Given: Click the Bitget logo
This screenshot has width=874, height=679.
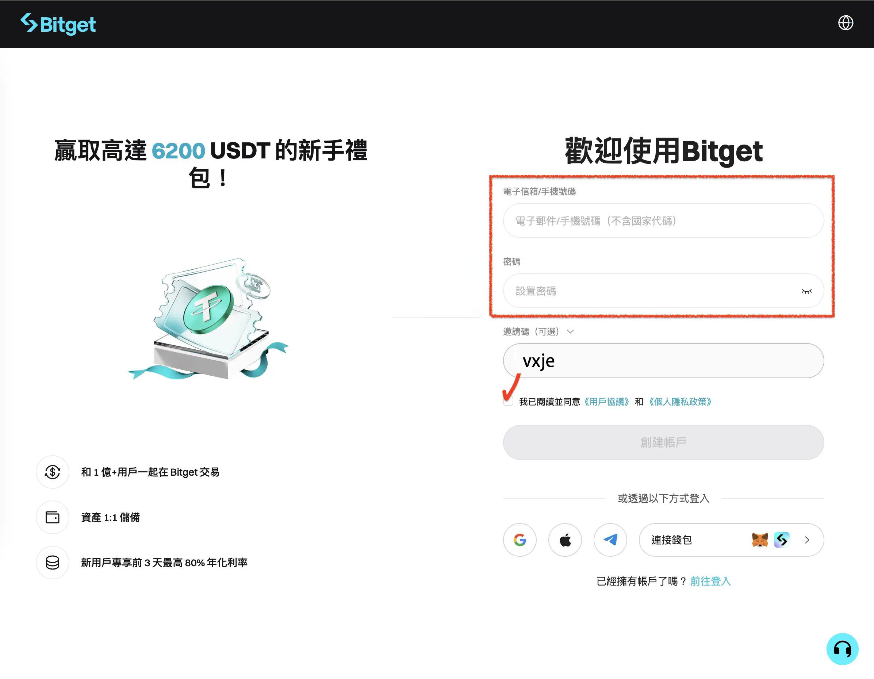Looking at the screenshot, I should point(58,24).
